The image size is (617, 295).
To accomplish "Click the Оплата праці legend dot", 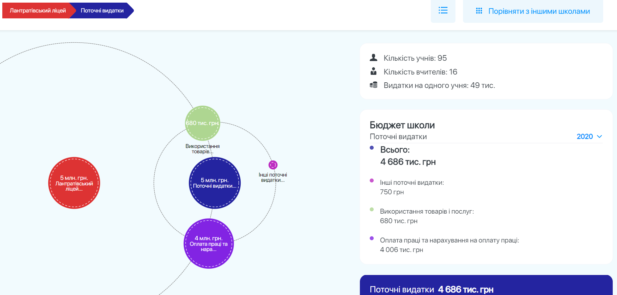I will tap(372, 238).
